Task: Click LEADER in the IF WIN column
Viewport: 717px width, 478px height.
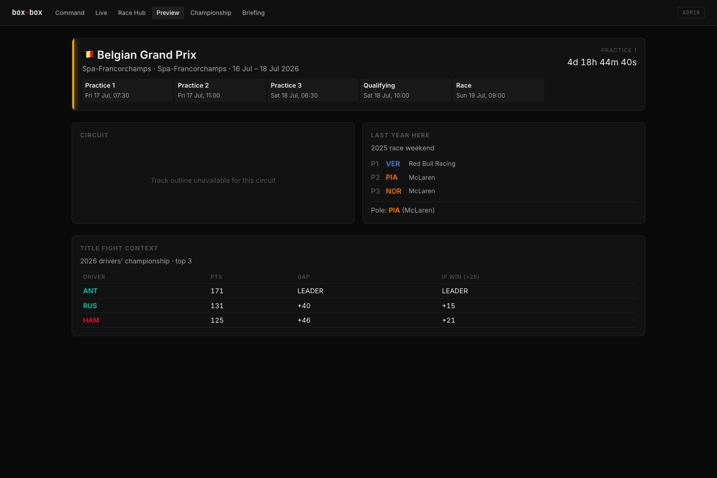Action: (x=455, y=291)
